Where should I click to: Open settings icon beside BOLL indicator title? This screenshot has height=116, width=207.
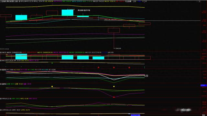[19, 1]
